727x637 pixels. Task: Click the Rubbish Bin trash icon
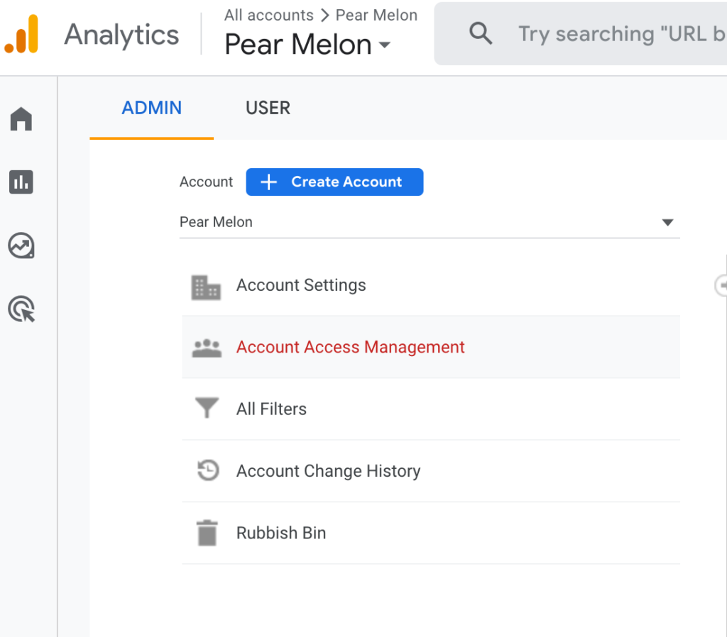coord(206,533)
